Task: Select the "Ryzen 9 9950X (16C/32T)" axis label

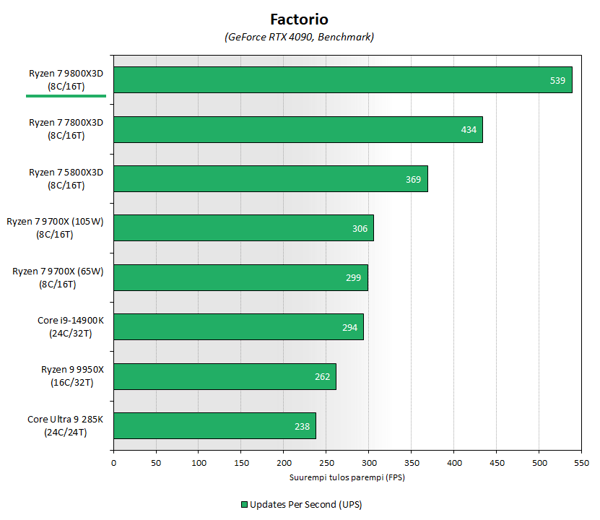Action: 72,376
